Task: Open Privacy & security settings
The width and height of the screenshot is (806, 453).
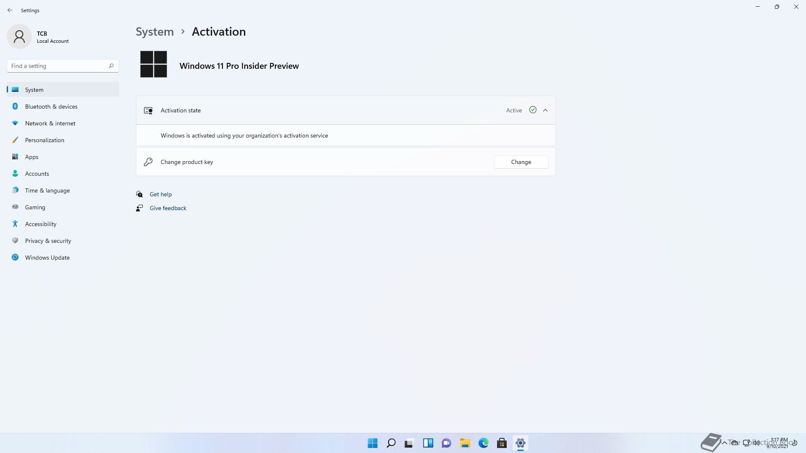Action: pos(48,241)
